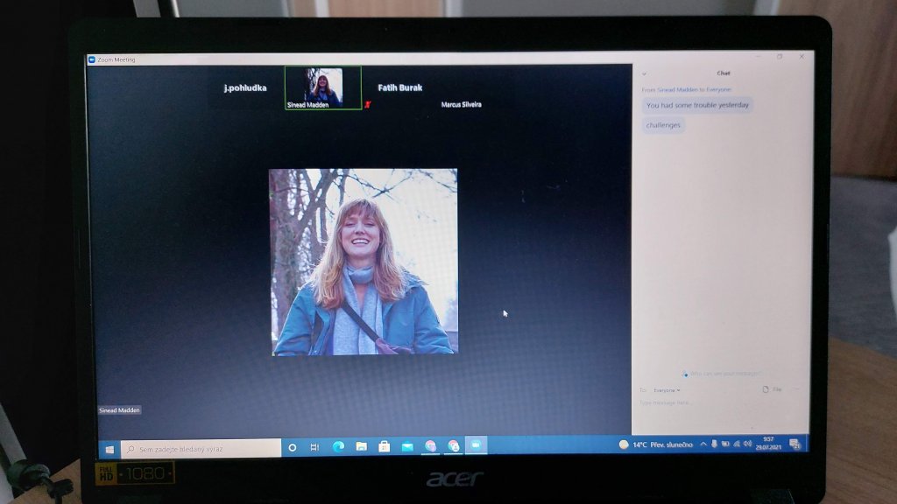
Task: Open the Everyone recipient dropdown
Action: [667, 390]
